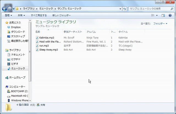This screenshot has height=114, width=176.
Task: Open recent locations dropdown beside Forward button
Action: click(x=13, y=9)
